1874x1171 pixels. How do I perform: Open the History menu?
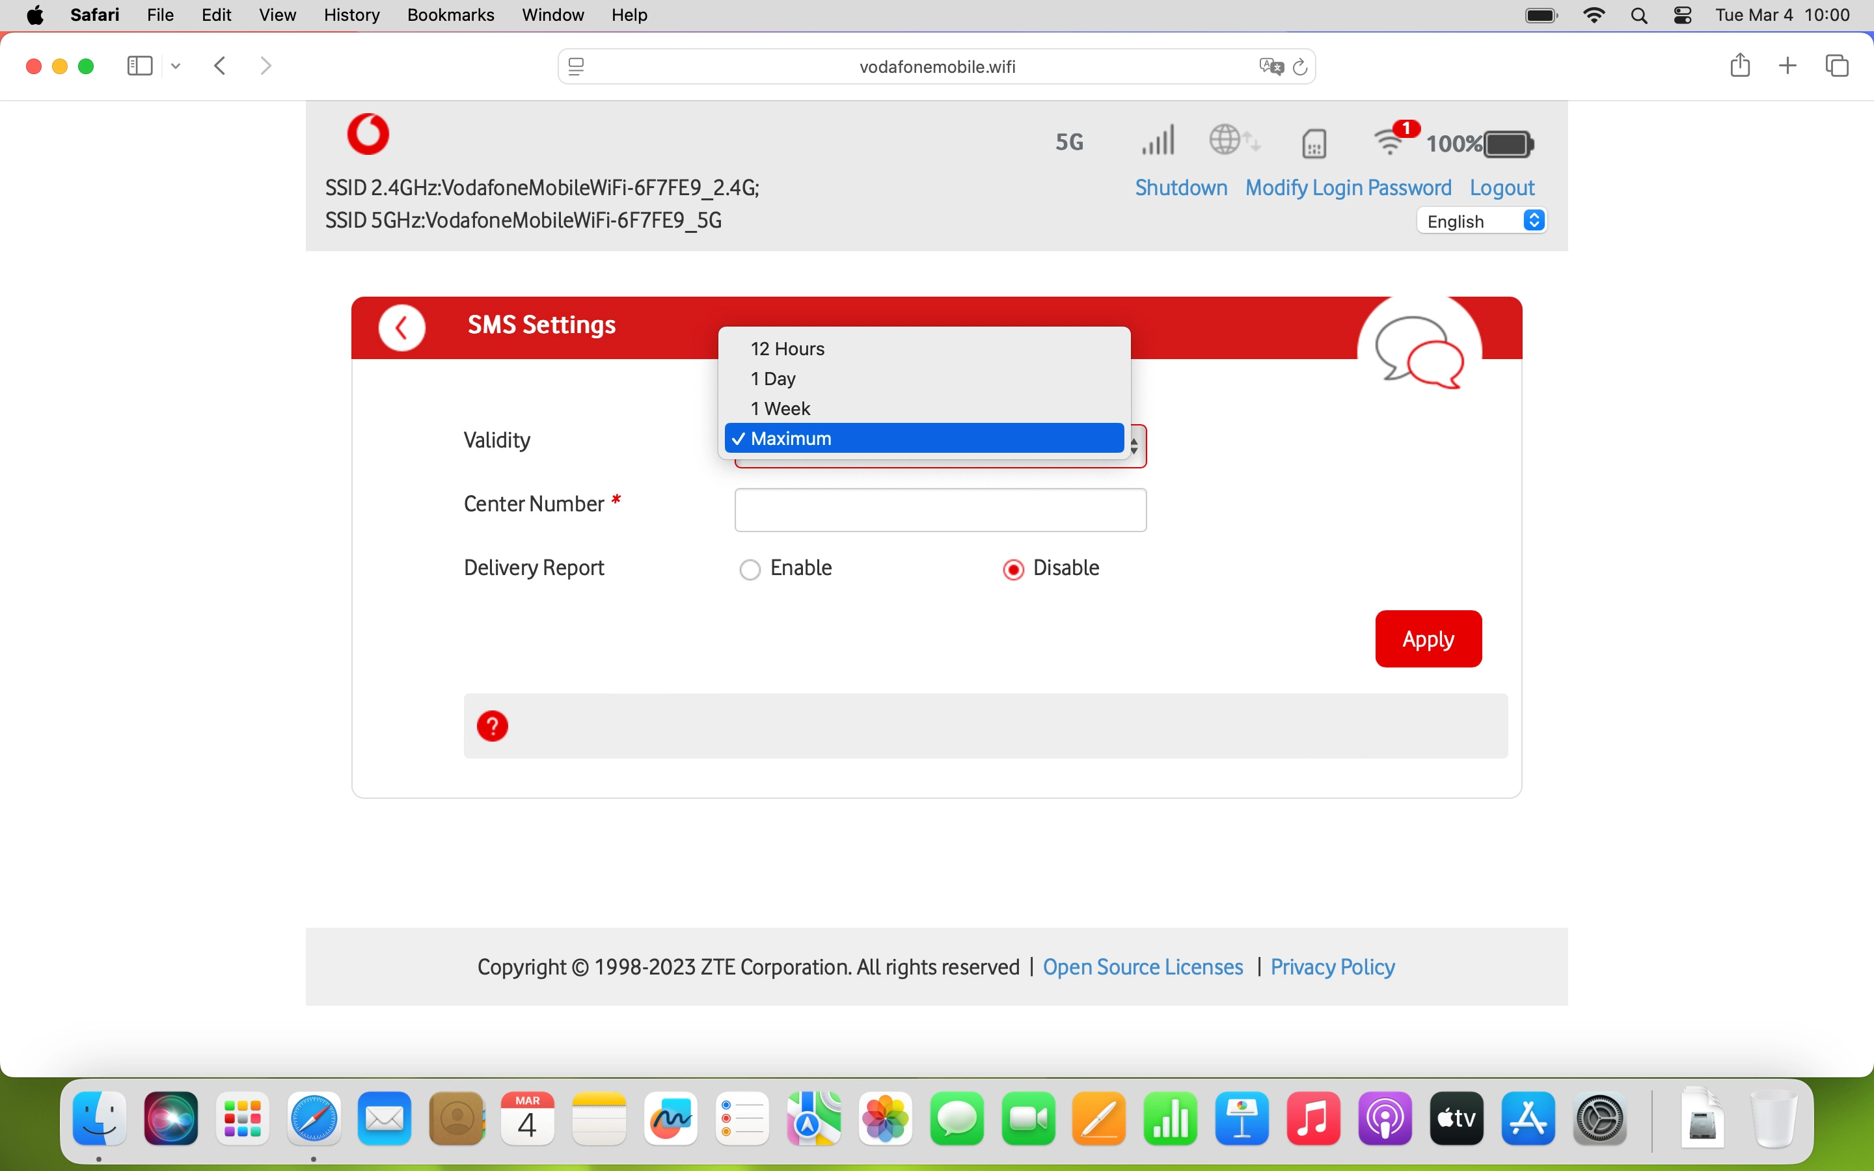click(351, 16)
